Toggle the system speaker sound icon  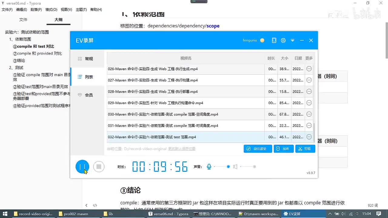point(235,167)
